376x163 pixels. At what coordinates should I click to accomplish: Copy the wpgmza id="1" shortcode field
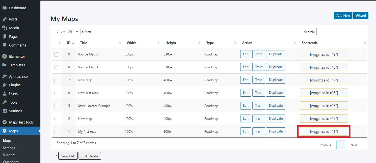pyautogui.click(x=324, y=131)
